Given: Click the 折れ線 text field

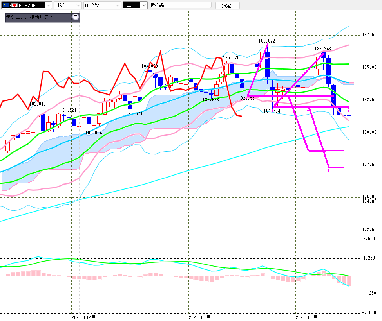Looking at the screenshot, I should (x=180, y=5).
